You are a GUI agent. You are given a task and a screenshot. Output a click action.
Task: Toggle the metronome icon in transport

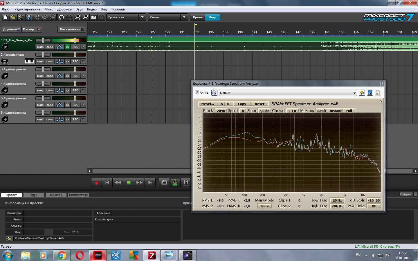click(x=175, y=182)
